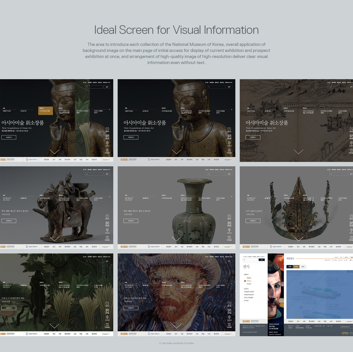The image size is (353, 352).
Task: Click the blue striped exhibition image on the subpage
Action: 320,295
